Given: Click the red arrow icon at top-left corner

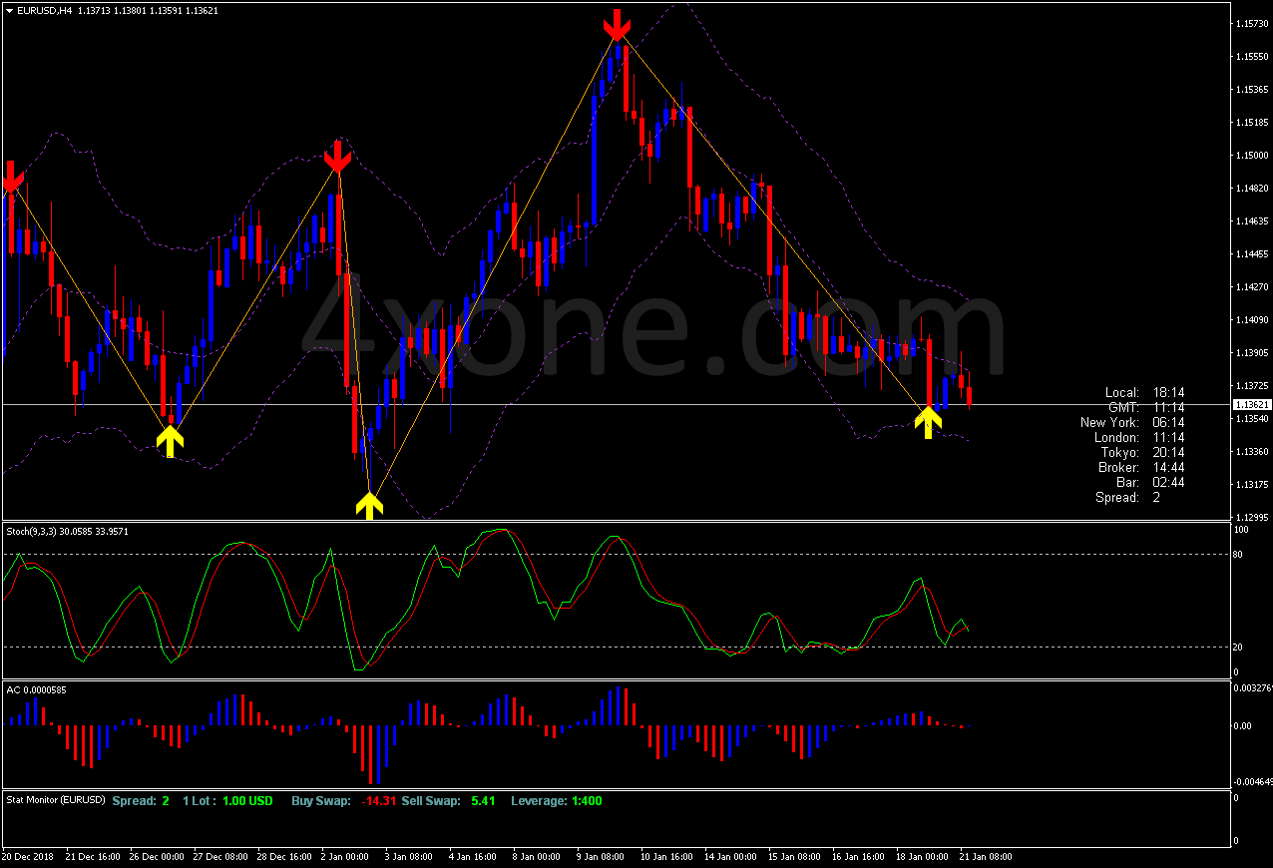Looking at the screenshot, I should [10, 178].
